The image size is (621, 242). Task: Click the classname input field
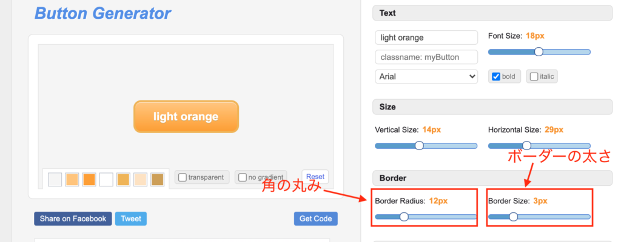click(x=426, y=57)
